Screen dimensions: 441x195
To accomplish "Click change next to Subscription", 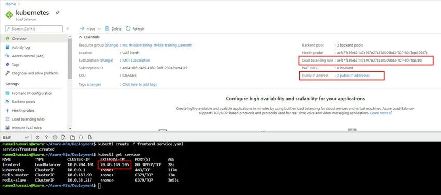I will tap(106, 60).
